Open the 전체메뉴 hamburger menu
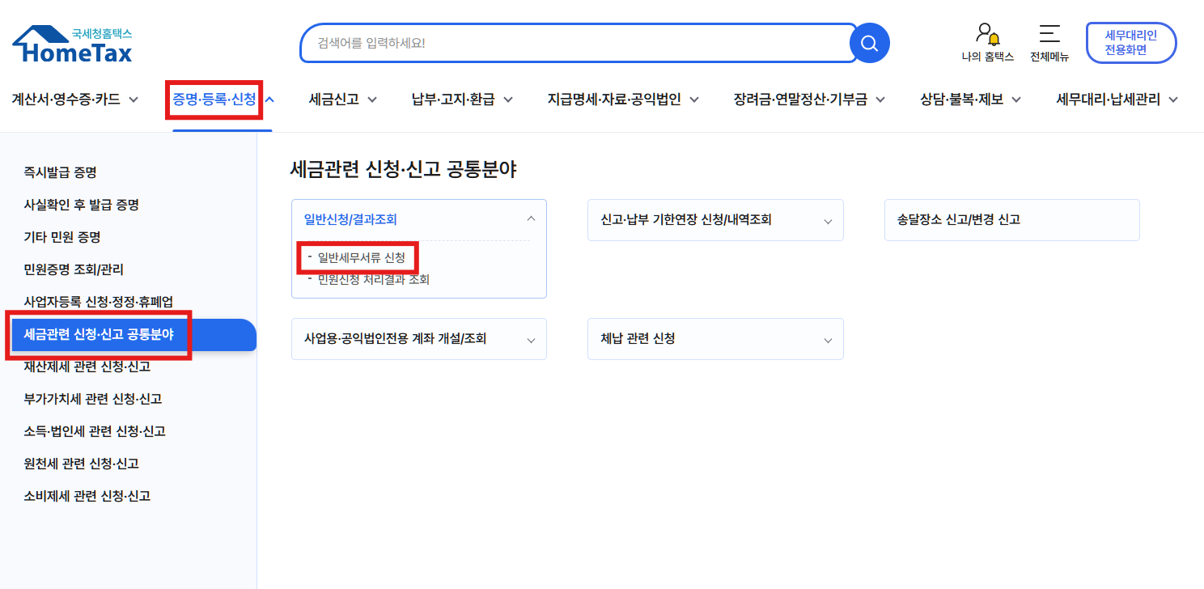The width and height of the screenshot is (1204, 589). pos(1049,43)
